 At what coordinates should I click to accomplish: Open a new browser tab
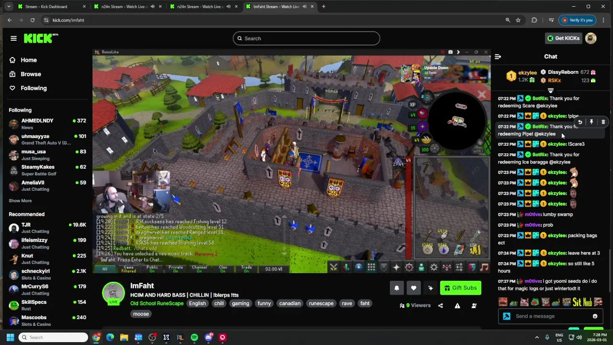pyautogui.click(x=324, y=7)
